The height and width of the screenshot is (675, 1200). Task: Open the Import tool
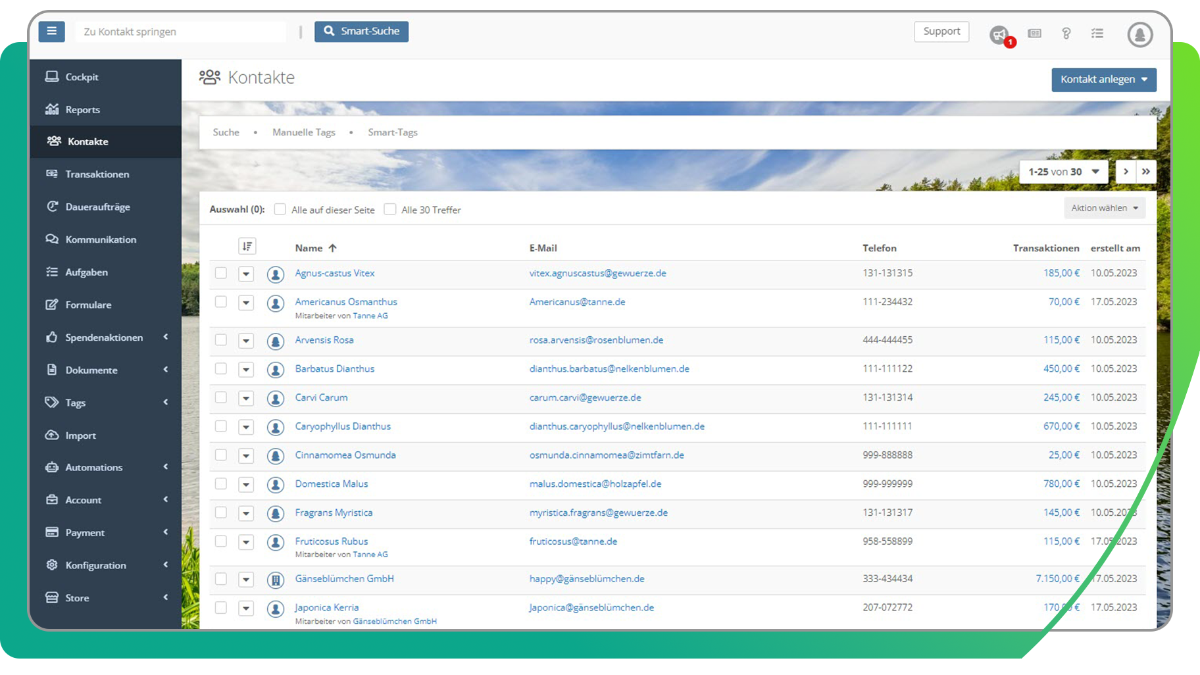tap(79, 435)
